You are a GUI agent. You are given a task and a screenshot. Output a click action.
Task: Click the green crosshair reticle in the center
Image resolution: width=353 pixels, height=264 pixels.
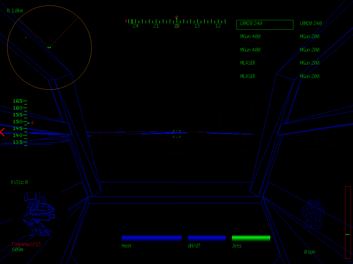[x=176, y=134]
